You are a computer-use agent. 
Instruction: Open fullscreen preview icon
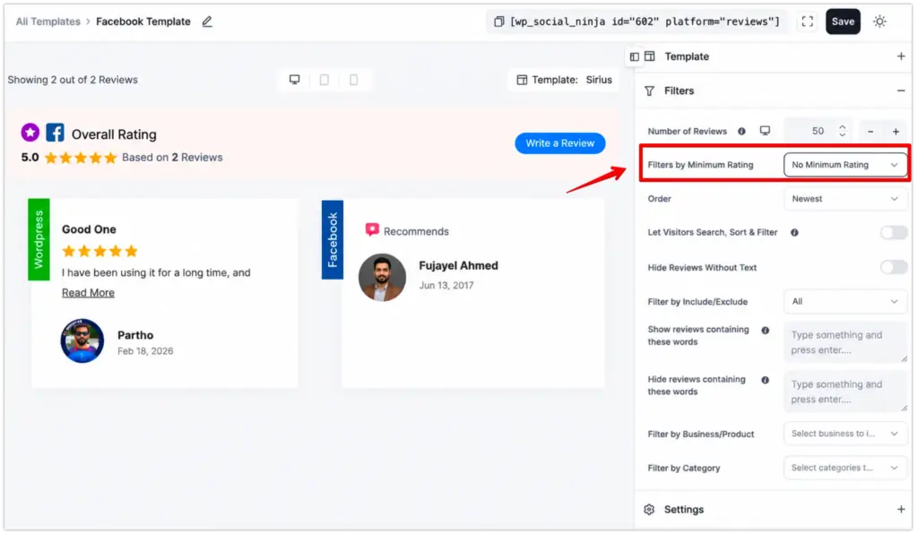click(809, 22)
